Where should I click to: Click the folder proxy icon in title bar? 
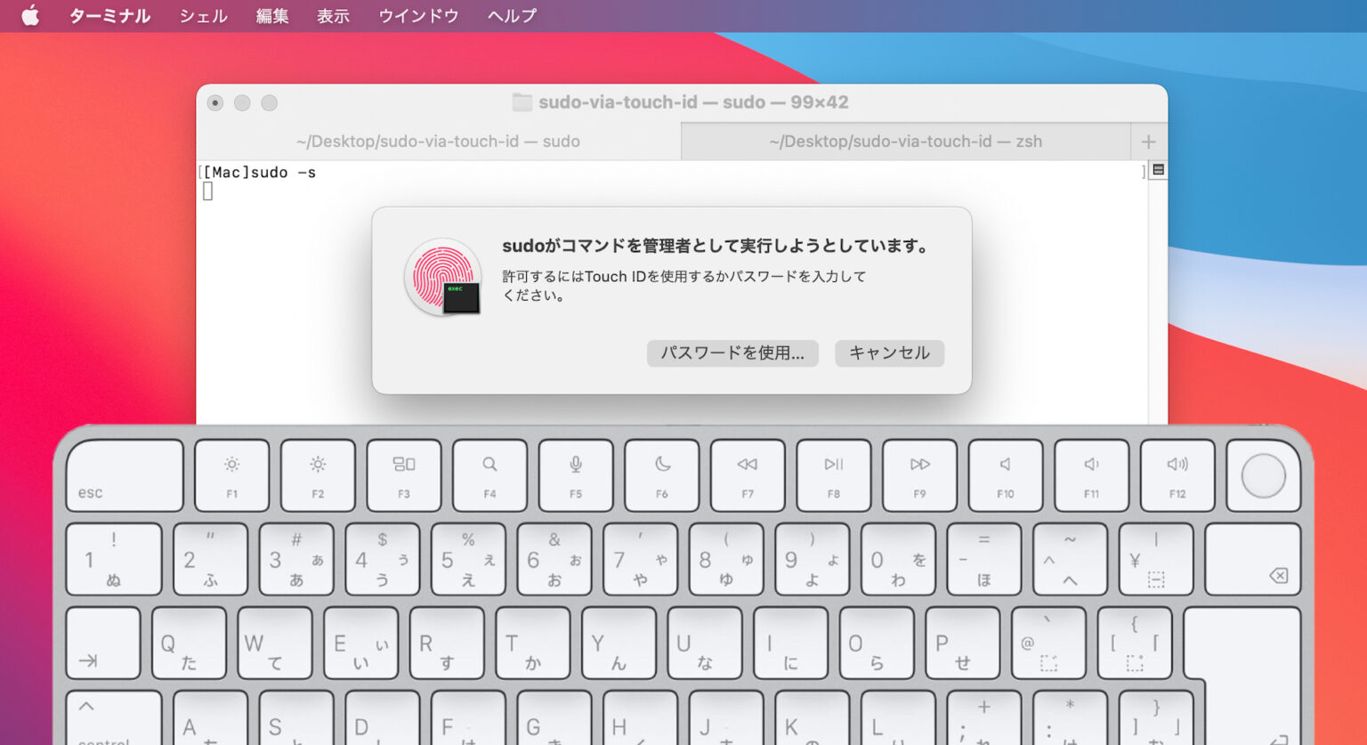tap(522, 102)
